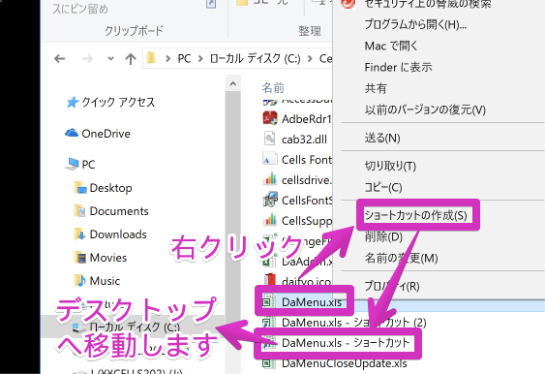The image size is (545, 374).
Task: Click the Adobe Reader installer icon
Action: (270, 118)
